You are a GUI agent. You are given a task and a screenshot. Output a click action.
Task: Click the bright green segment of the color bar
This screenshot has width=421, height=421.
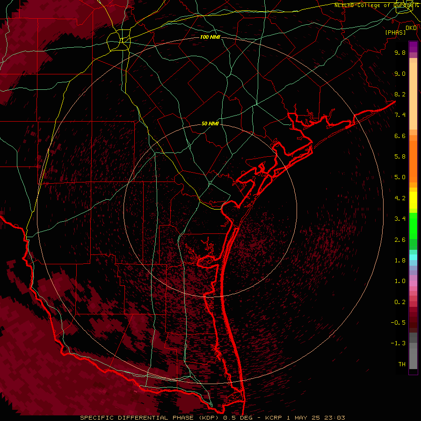[x=413, y=225]
